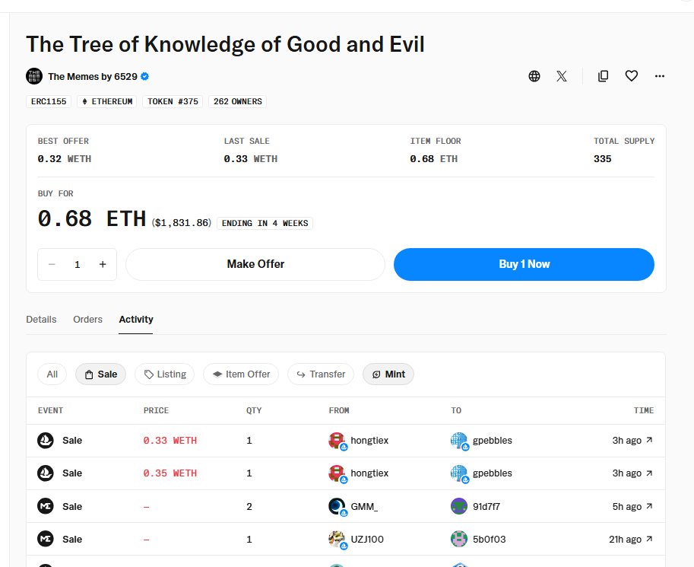This screenshot has width=694, height=567.
Task: Click the ENDING IN 4 WEEKS badge
Action: point(265,223)
